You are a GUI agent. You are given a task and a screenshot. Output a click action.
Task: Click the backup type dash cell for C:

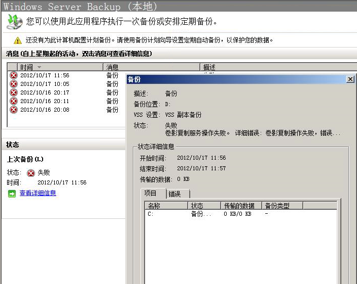point(266,214)
